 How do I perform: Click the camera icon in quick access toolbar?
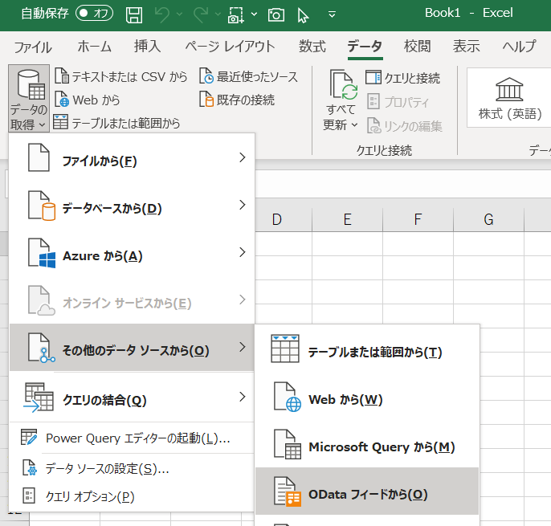click(276, 15)
